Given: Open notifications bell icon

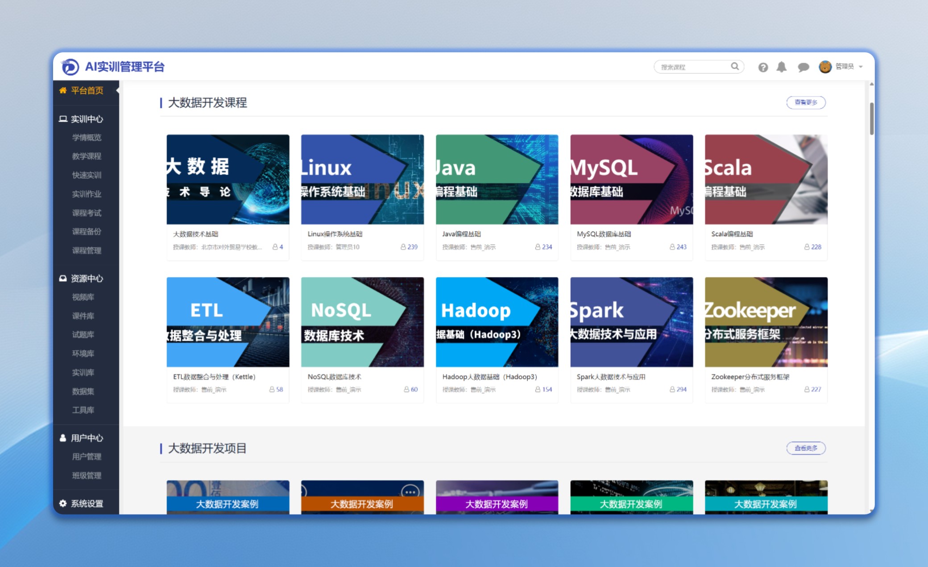Looking at the screenshot, I should [781, 67].
